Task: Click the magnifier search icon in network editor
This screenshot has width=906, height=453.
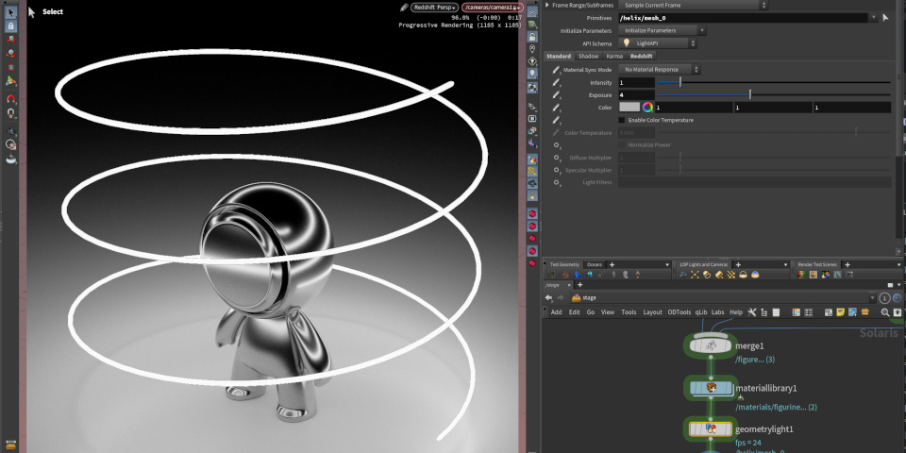Action: (885, 312)
